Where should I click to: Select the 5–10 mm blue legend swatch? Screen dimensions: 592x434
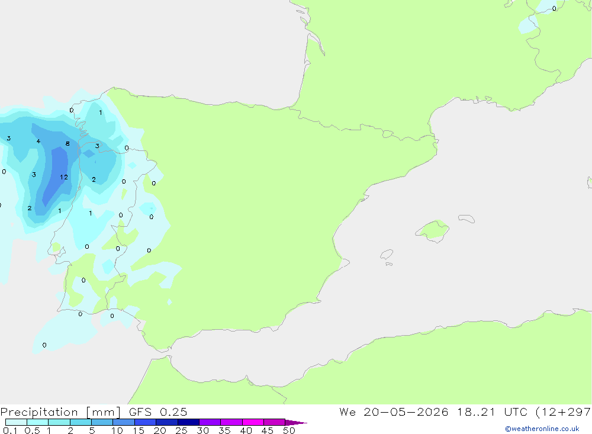point(102,422)
